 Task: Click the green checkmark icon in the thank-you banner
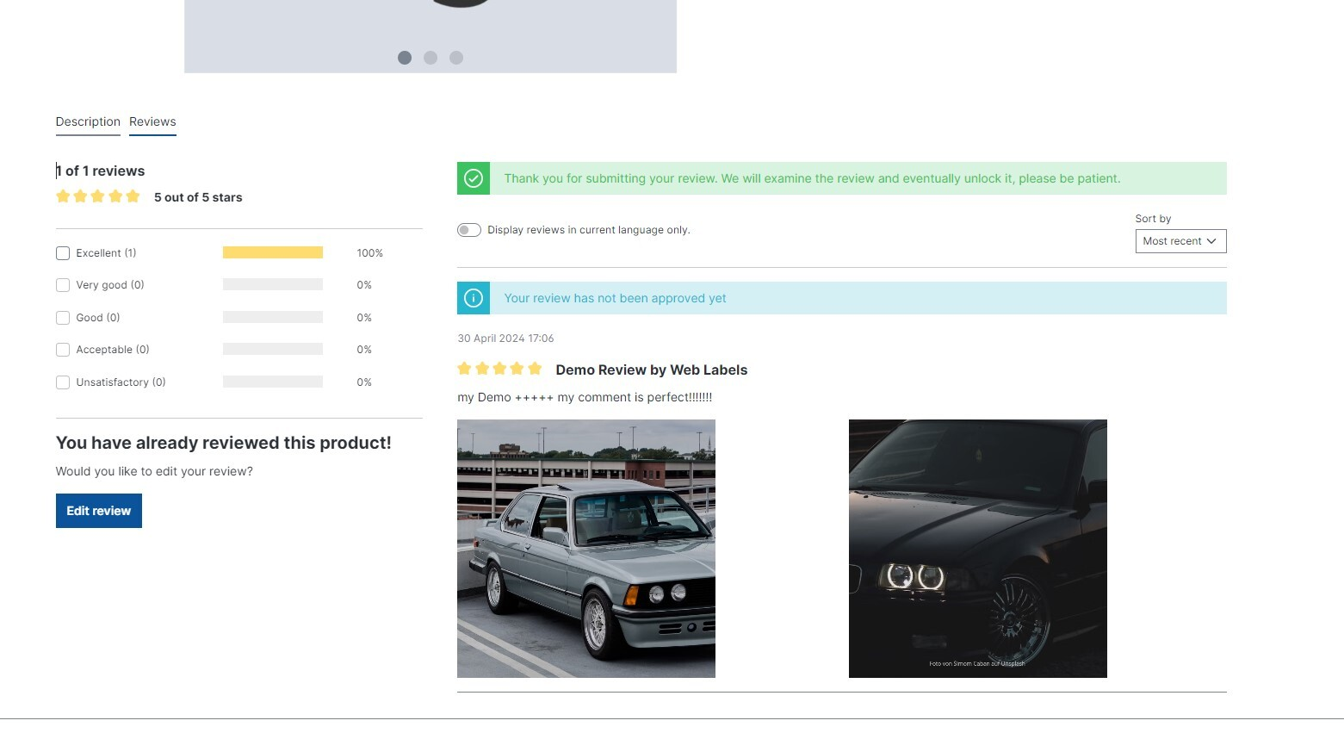coord(473,178)
